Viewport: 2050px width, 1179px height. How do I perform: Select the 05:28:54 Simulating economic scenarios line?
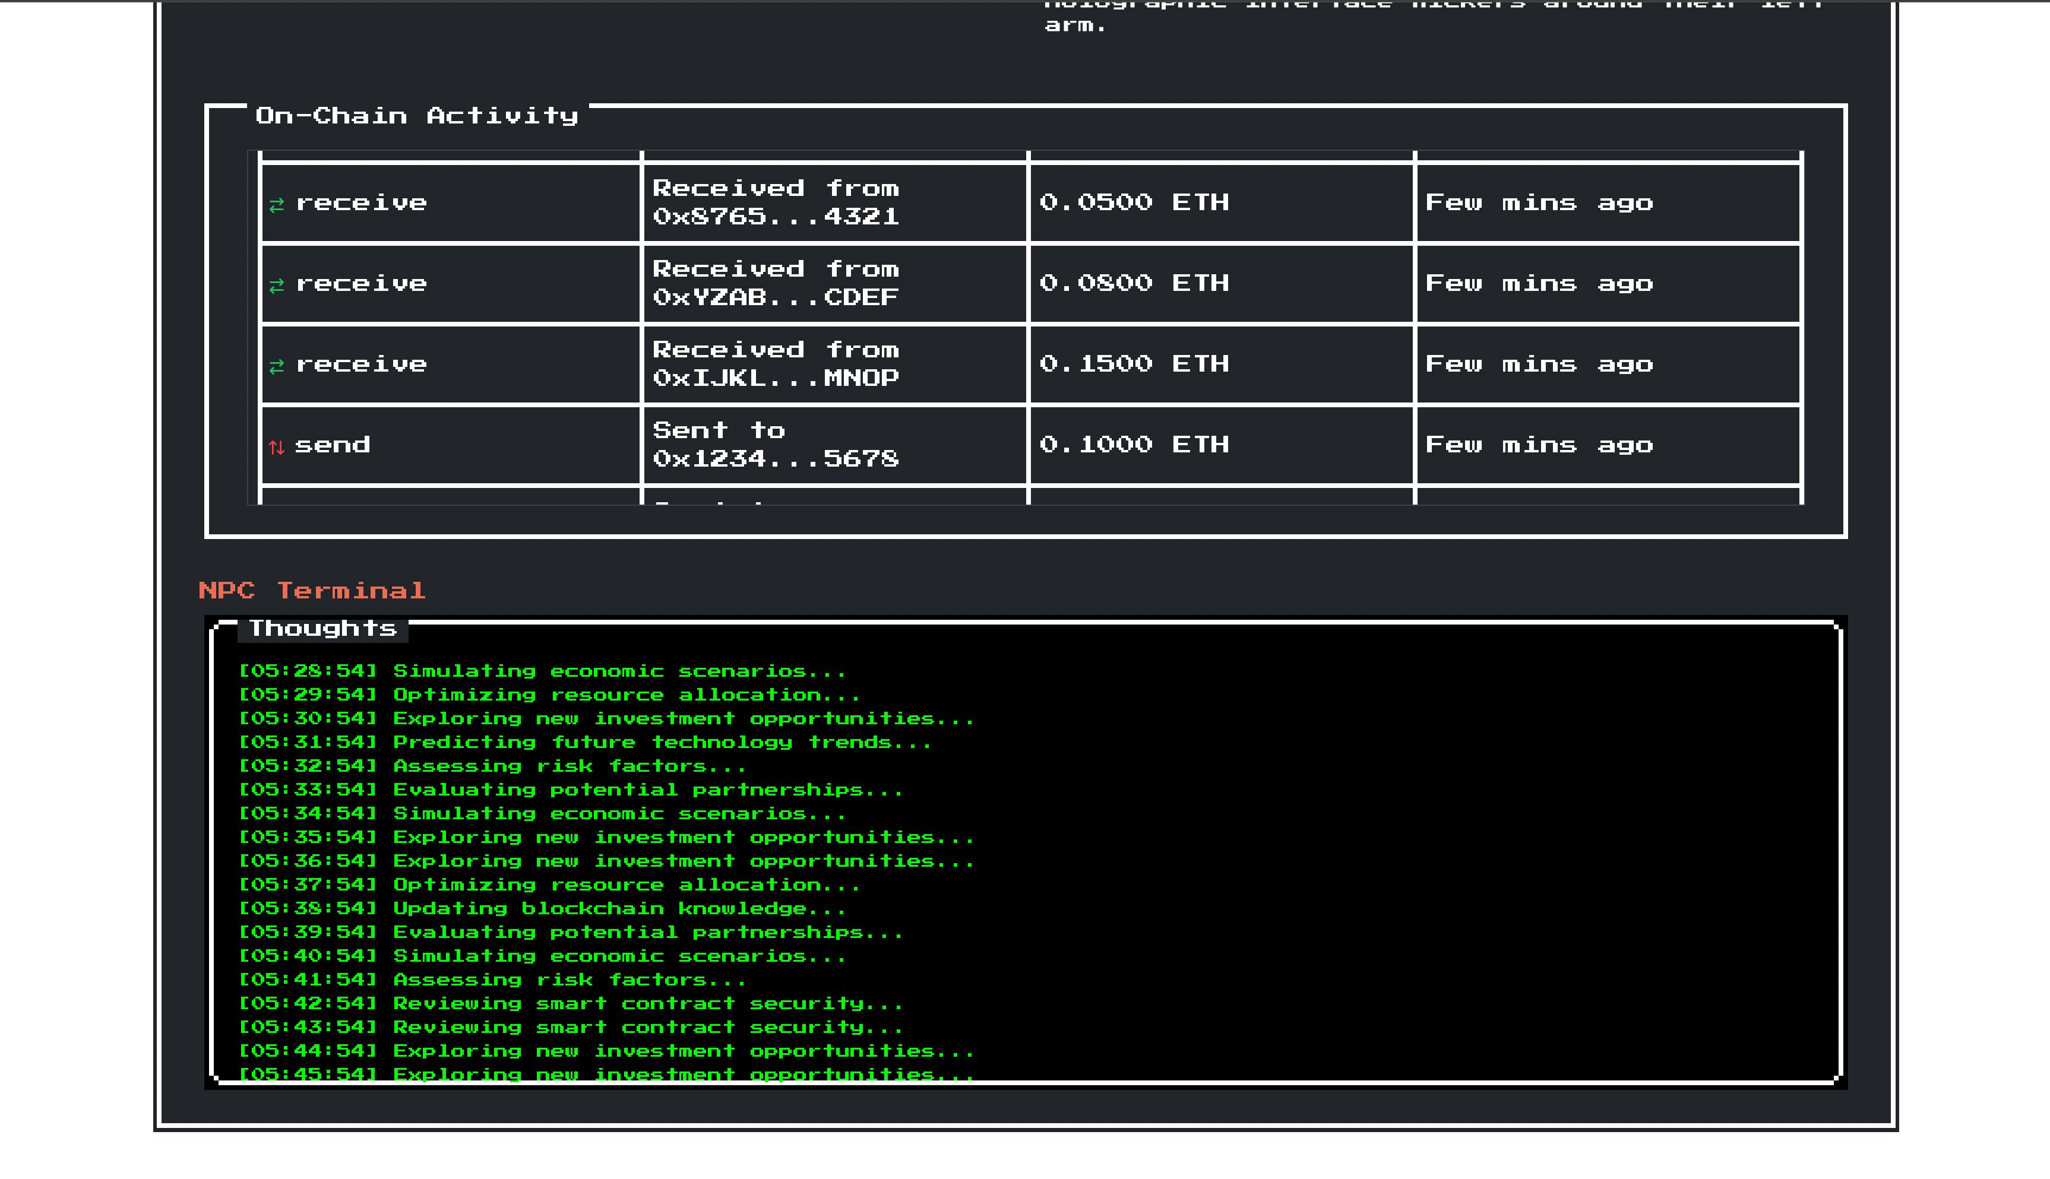pyautogui.click(x=542, y=671)
